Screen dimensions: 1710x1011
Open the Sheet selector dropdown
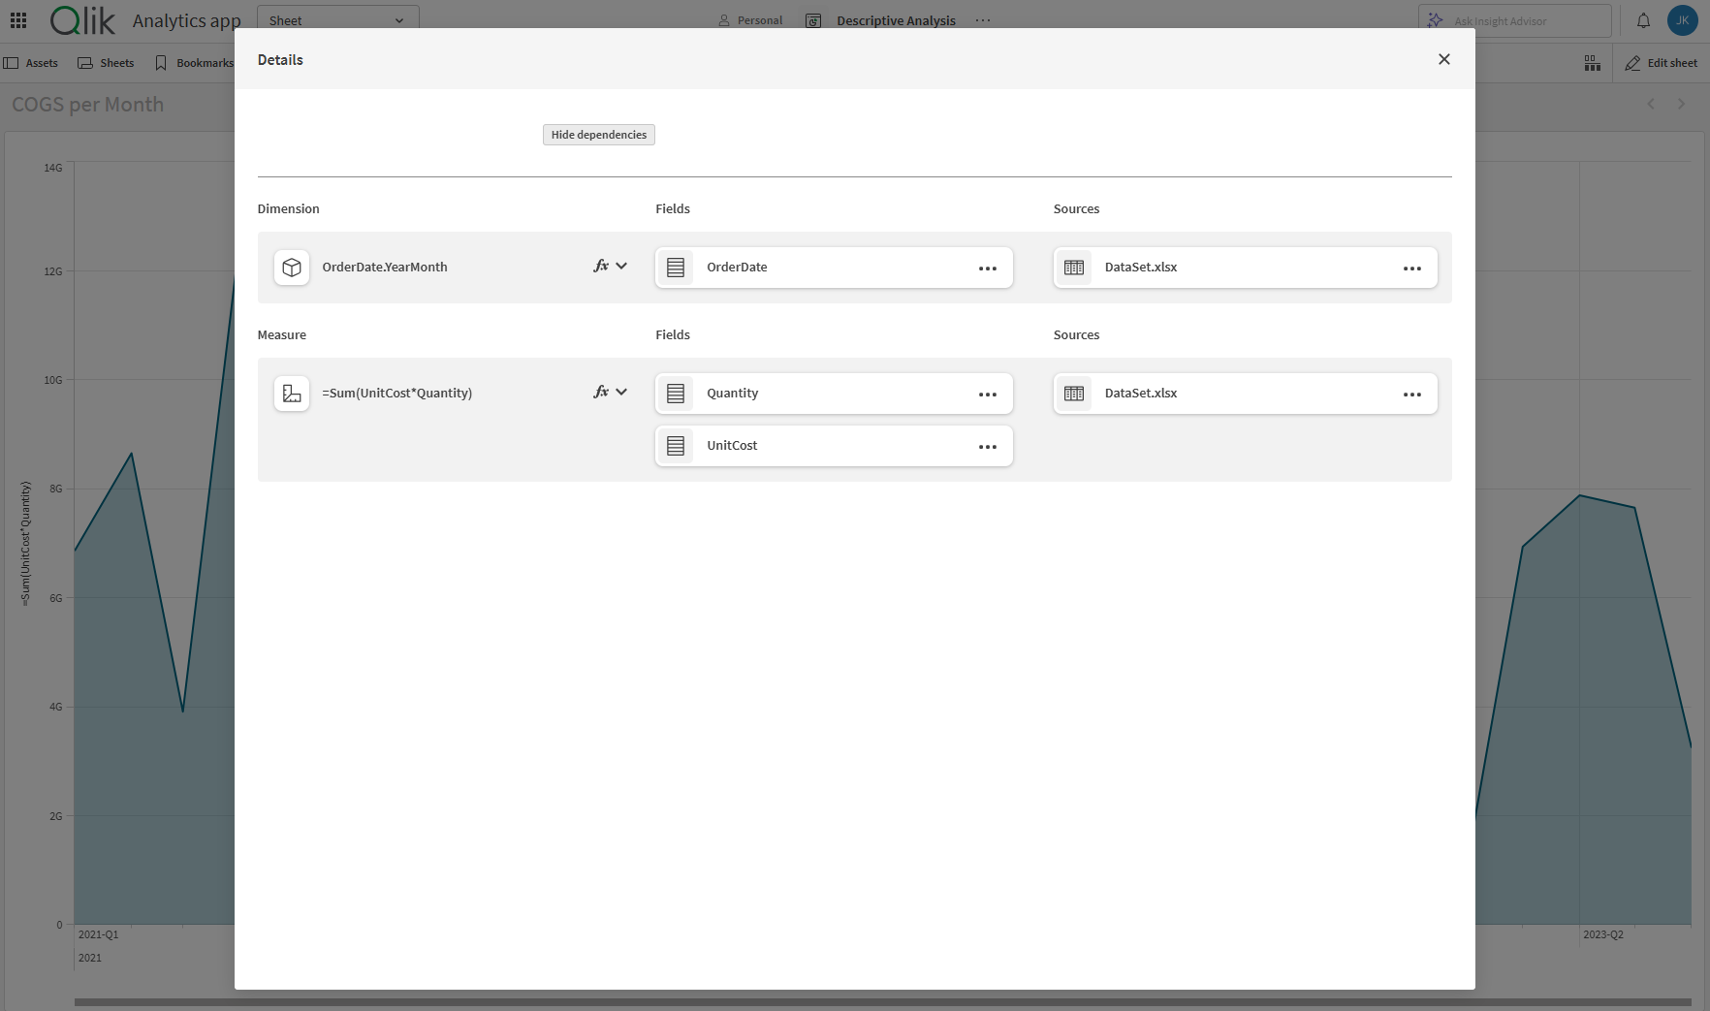pyautogui.click(x=337, y=19)
